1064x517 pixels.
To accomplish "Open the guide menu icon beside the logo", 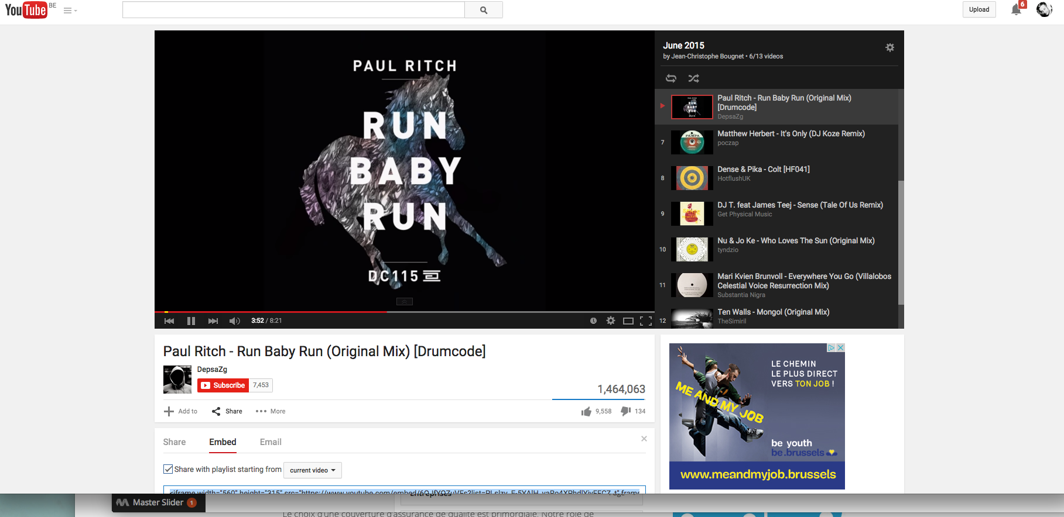I will point(70,11).
